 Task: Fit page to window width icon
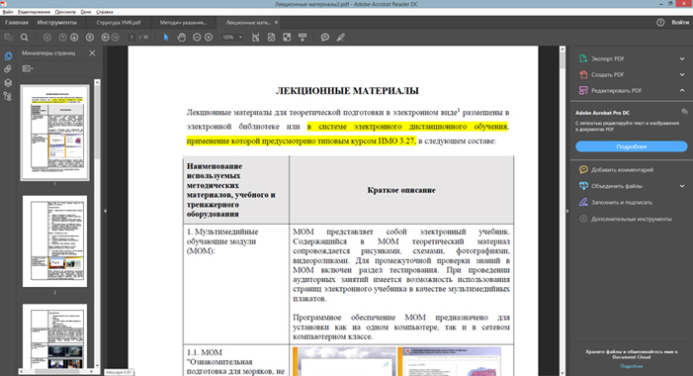255,38
